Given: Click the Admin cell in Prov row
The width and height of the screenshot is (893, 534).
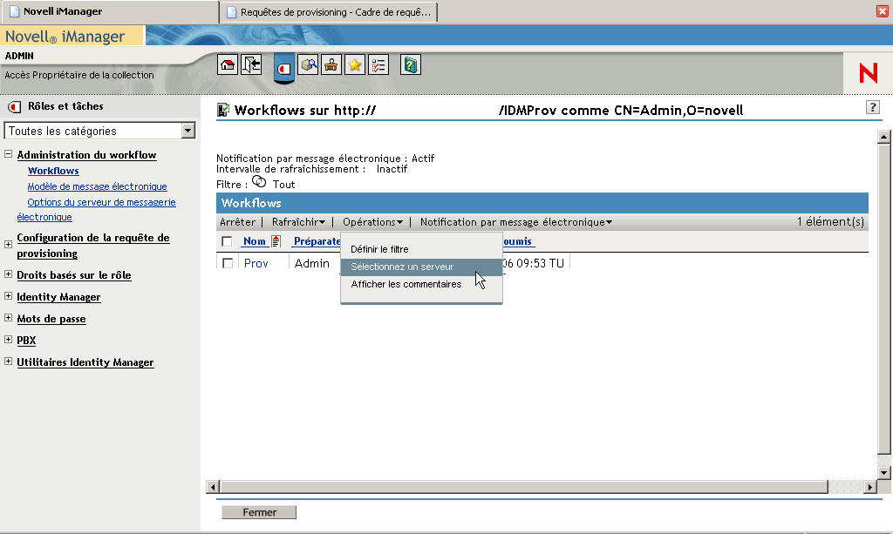Looking at the screenshot, I should point(311,263).
